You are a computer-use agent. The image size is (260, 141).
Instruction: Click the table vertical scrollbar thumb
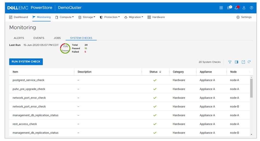(251, 88)
